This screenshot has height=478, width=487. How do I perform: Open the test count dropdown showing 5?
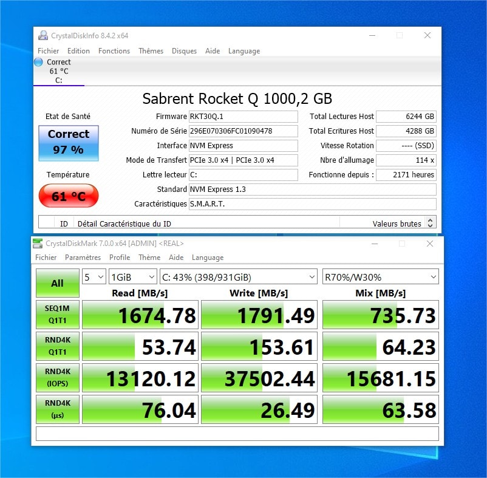pos(94,277)
